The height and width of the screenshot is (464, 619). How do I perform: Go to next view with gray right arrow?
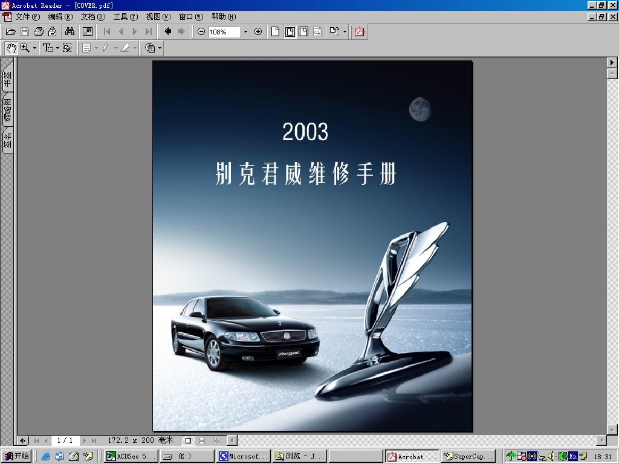181,32
